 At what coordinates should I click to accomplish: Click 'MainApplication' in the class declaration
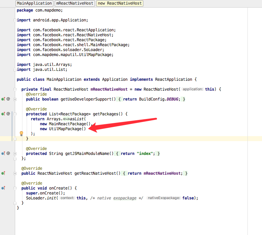point(64,79)
